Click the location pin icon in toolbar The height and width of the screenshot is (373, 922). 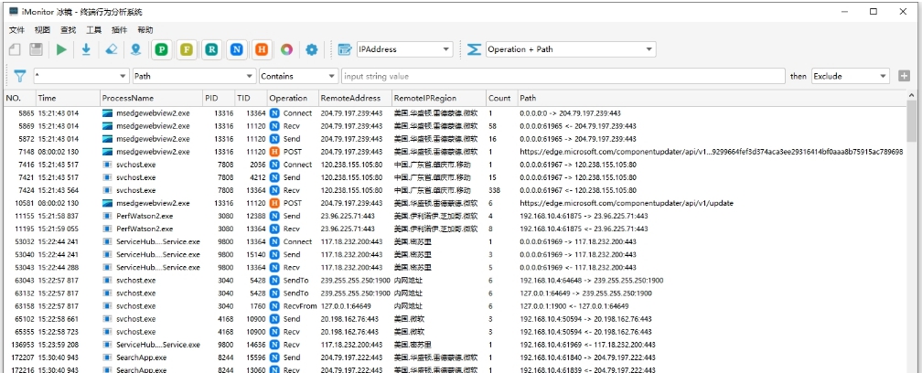pos(136,49)
